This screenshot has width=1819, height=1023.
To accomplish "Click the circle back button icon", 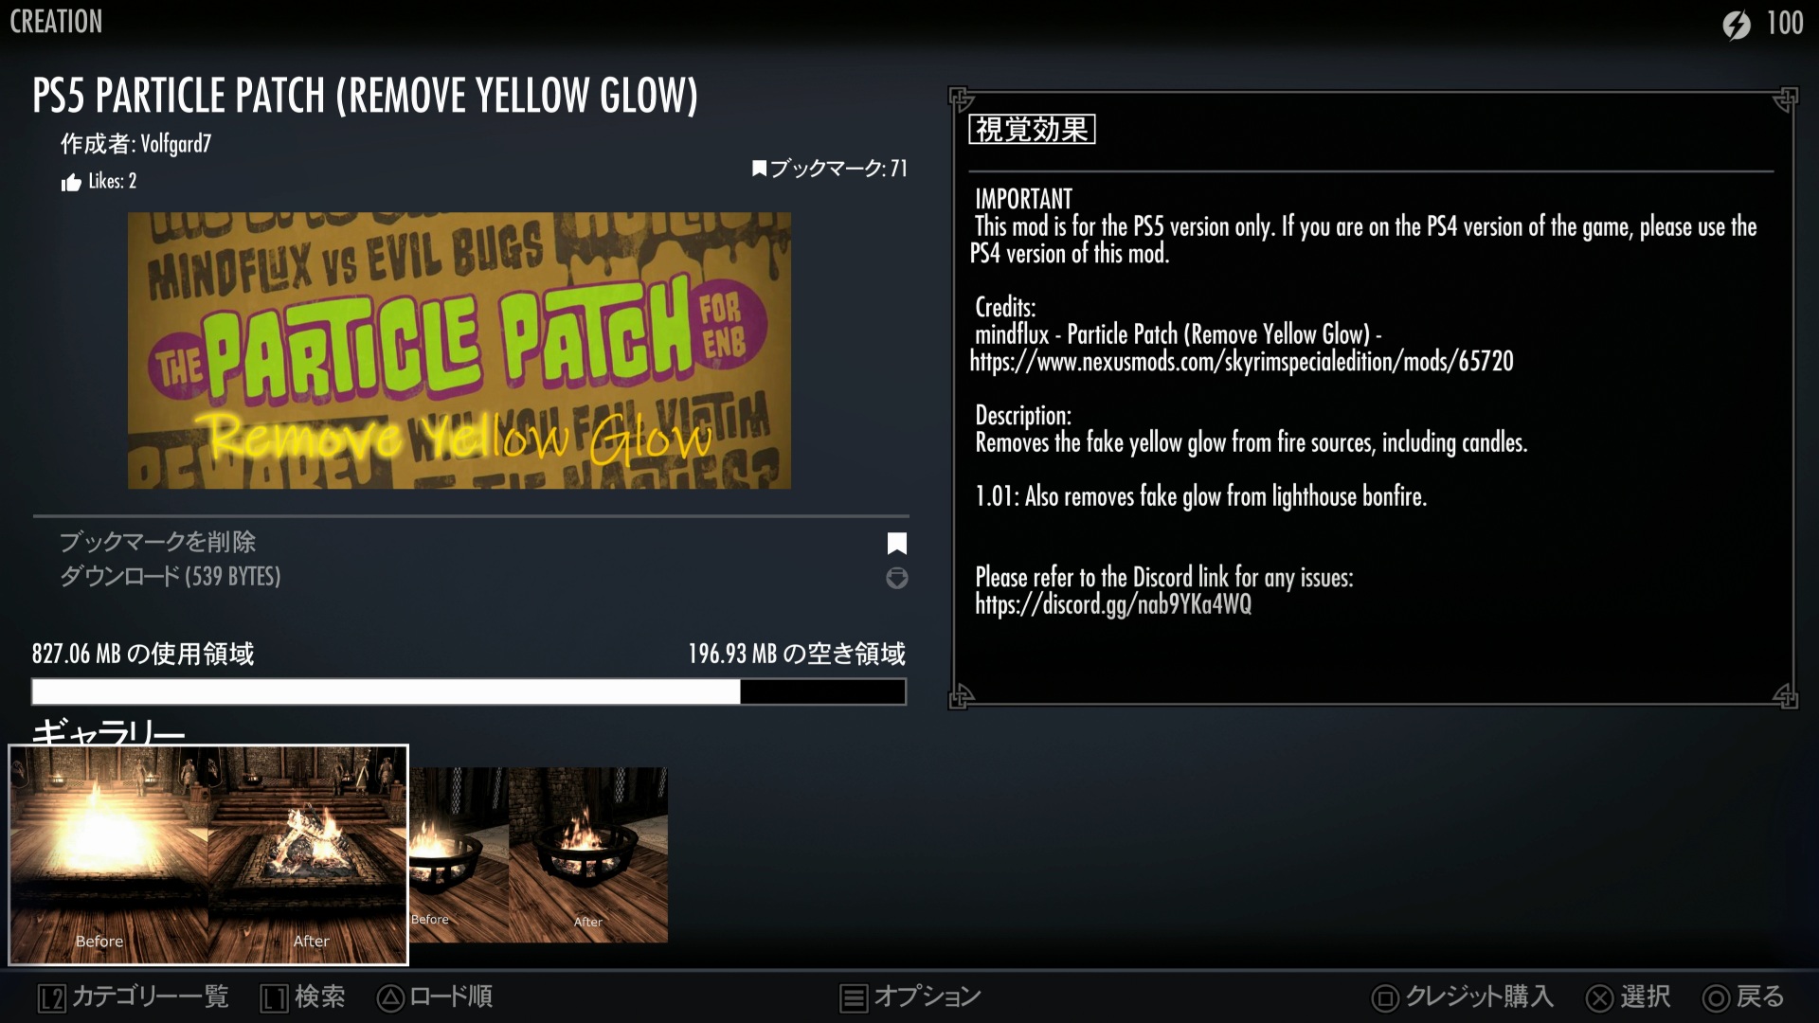I will coord(1716,997).
